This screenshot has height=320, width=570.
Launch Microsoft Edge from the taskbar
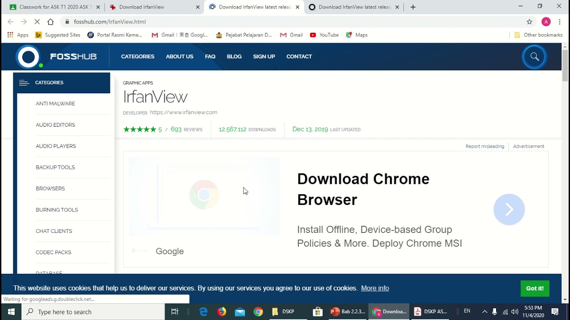[x=204, y=312]
